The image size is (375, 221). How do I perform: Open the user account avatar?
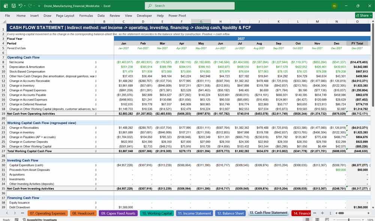(334, 6)
